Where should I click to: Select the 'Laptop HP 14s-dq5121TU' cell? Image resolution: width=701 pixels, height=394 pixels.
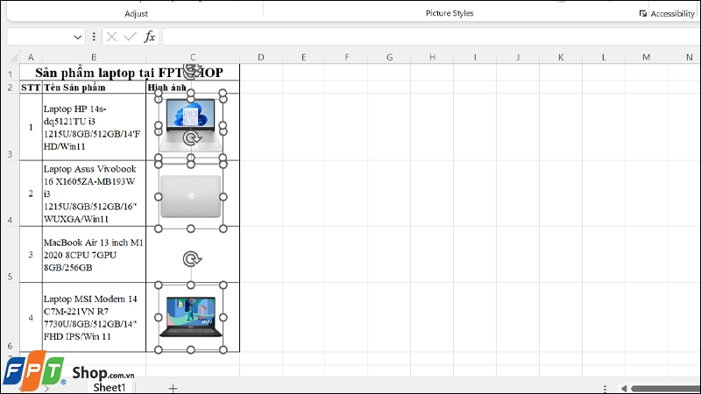(x=94, y=127)
